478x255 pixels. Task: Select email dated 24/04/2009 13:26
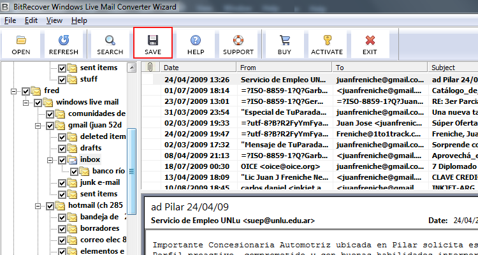(309, 80)
